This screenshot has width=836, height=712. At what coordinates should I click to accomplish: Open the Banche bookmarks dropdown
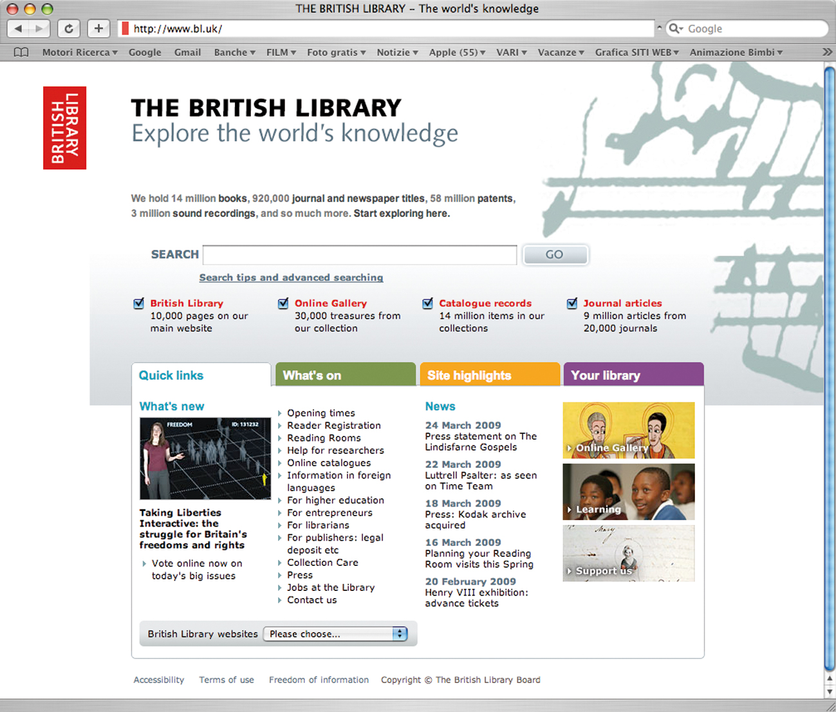234,52
